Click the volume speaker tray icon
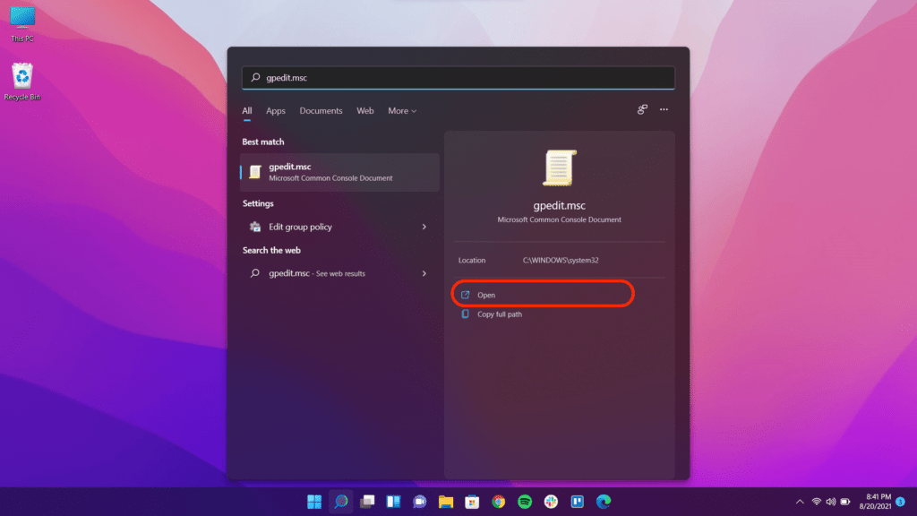The height and width of the screenshot is (516, 917). click(x=830, y=502)
